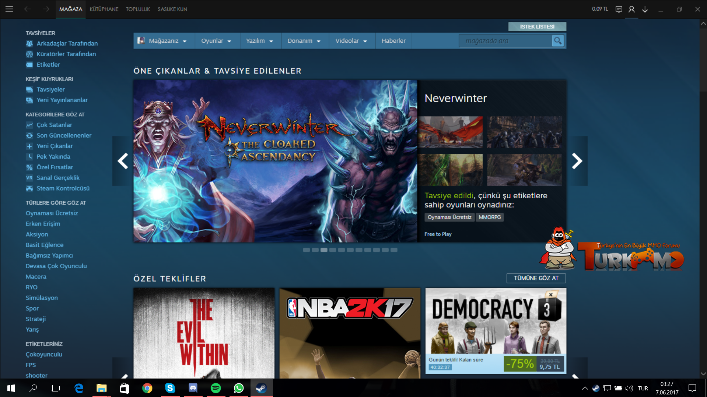Open NBA 2K17 special offer

coord(350,333)
